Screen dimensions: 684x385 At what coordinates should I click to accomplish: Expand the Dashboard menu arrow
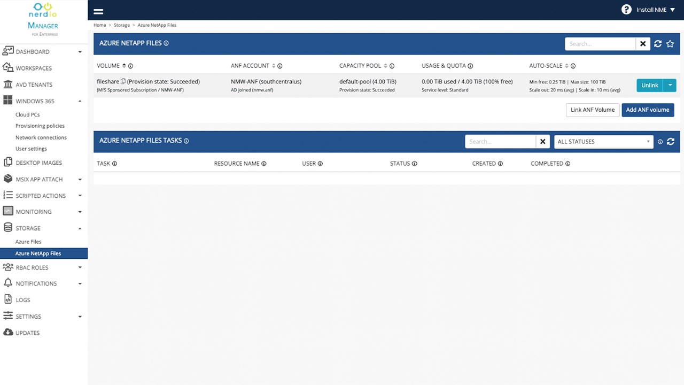click(x=80, y=52)
